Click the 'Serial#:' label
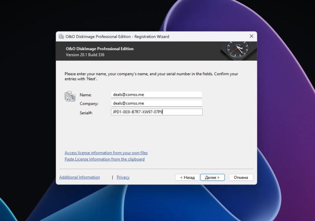The width and height of the screenshot is (315, 221). pos(86,113)
